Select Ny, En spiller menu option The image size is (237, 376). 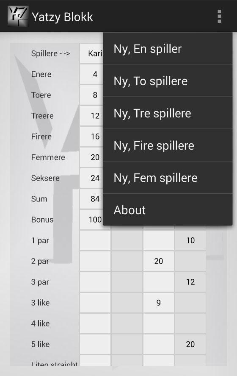click(x=168, y=49)
